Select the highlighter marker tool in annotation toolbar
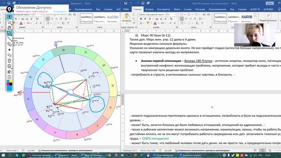The width and height of the screenshot is (281, 158). pos(9,33)
